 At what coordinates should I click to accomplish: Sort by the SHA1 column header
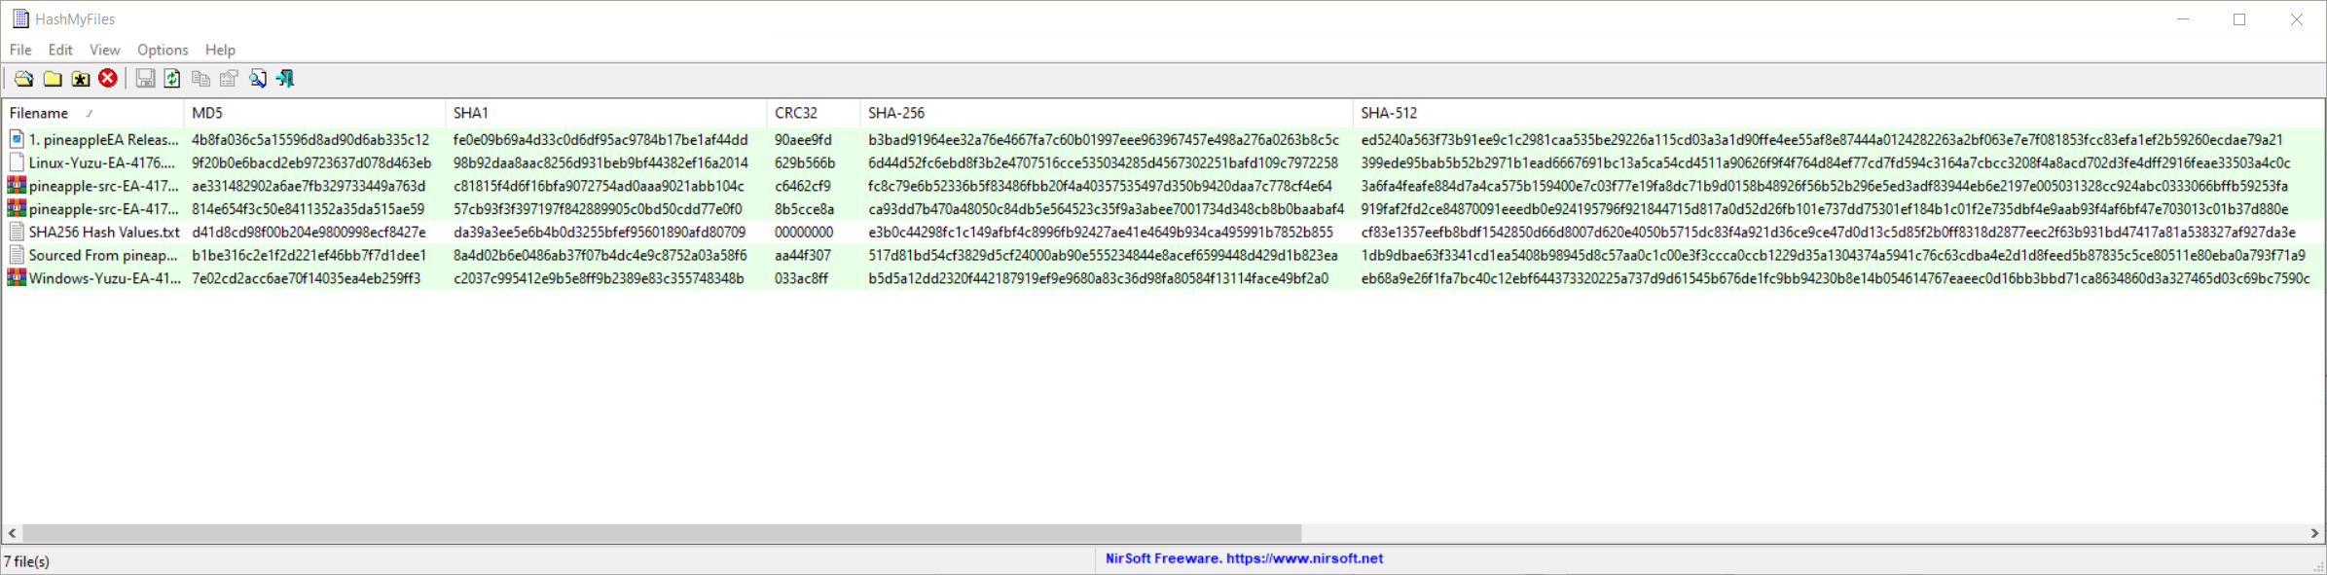coord(605,113)
